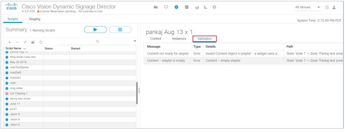Select the 'May 30 2019' script
Image resolution: width=345 pixels, height=132 pixels.
(x=70, y=62)
